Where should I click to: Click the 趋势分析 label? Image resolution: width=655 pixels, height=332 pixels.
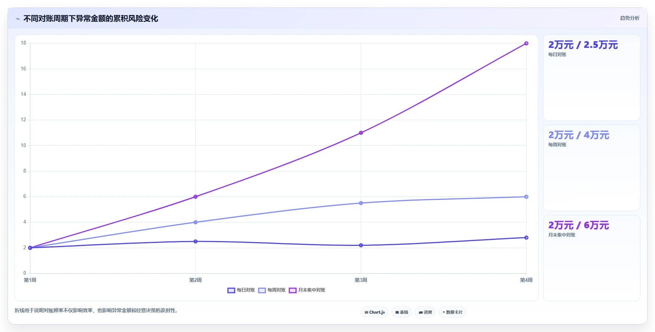(630, 18)
